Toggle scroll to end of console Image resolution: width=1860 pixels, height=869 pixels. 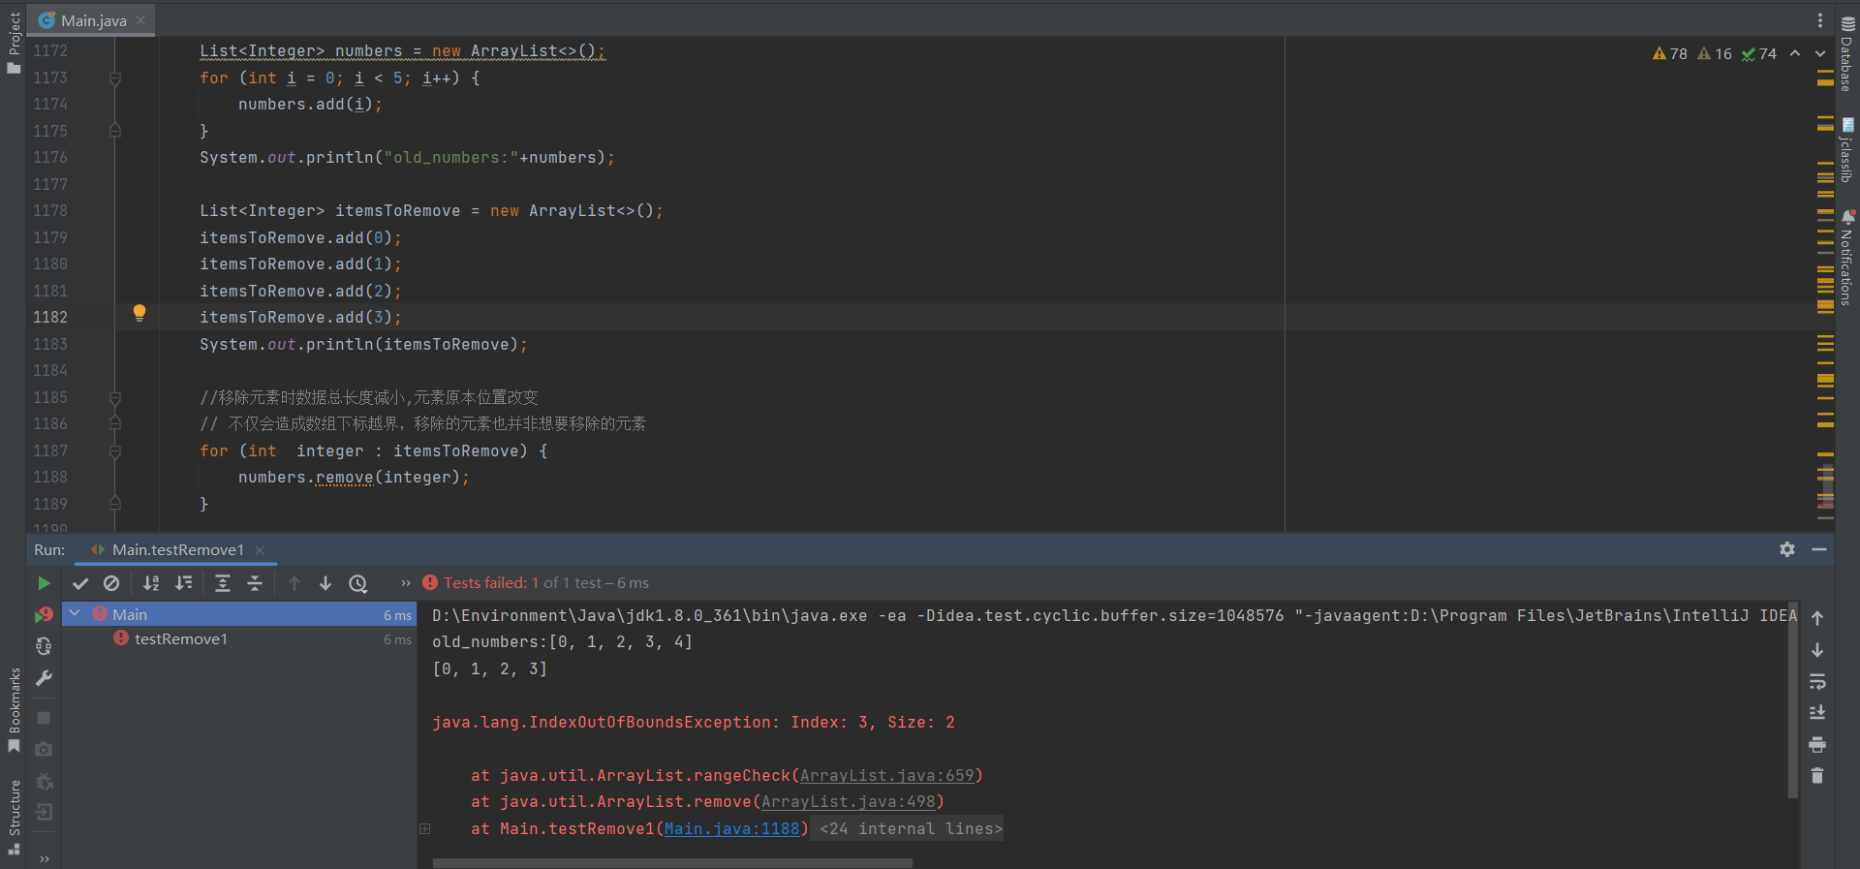1817,713
